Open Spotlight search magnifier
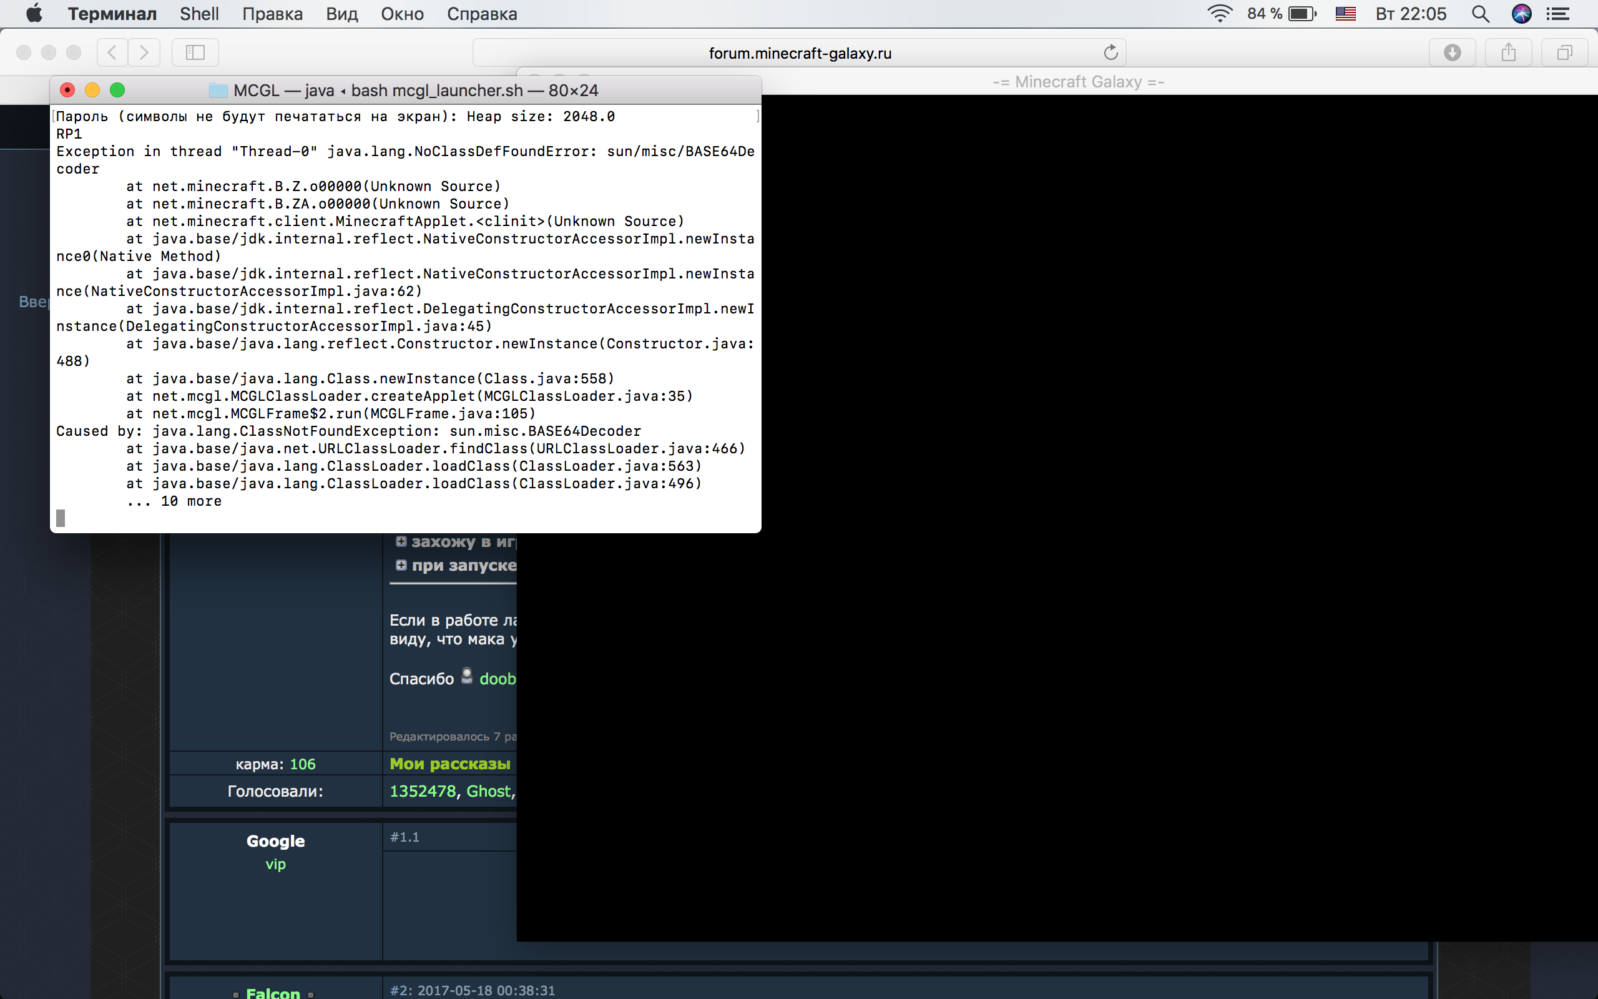This screenshot has height=999, width=1598. pos(1480,14)
